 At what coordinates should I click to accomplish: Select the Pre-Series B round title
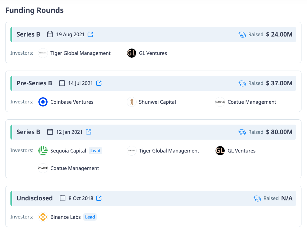34,83
